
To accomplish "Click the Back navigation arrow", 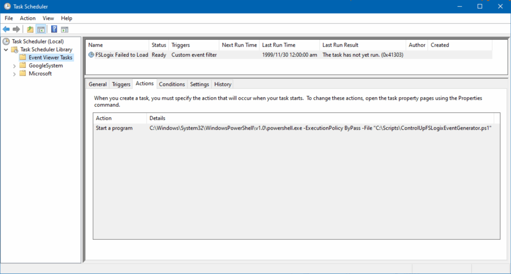I will click(x=6, y=29).
